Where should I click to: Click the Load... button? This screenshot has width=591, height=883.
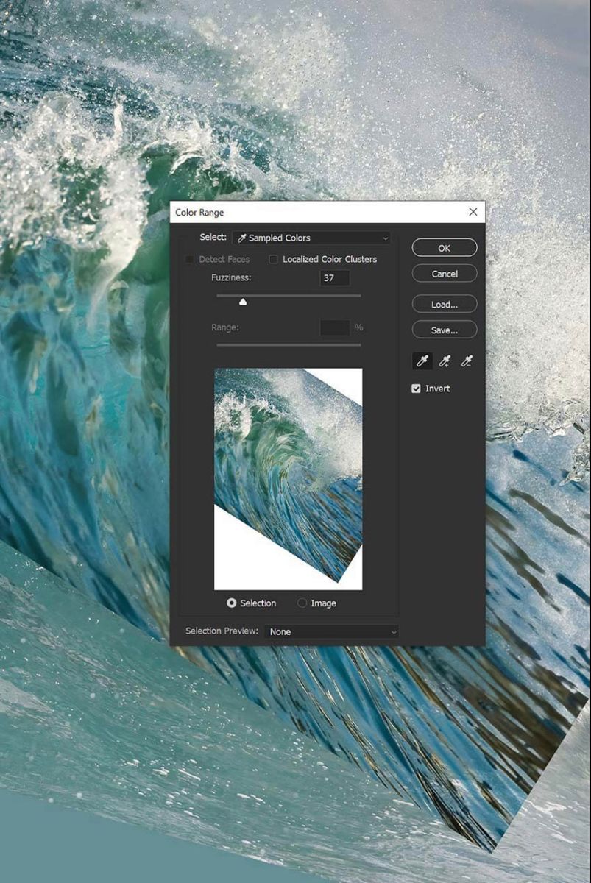tap(445, 304)
